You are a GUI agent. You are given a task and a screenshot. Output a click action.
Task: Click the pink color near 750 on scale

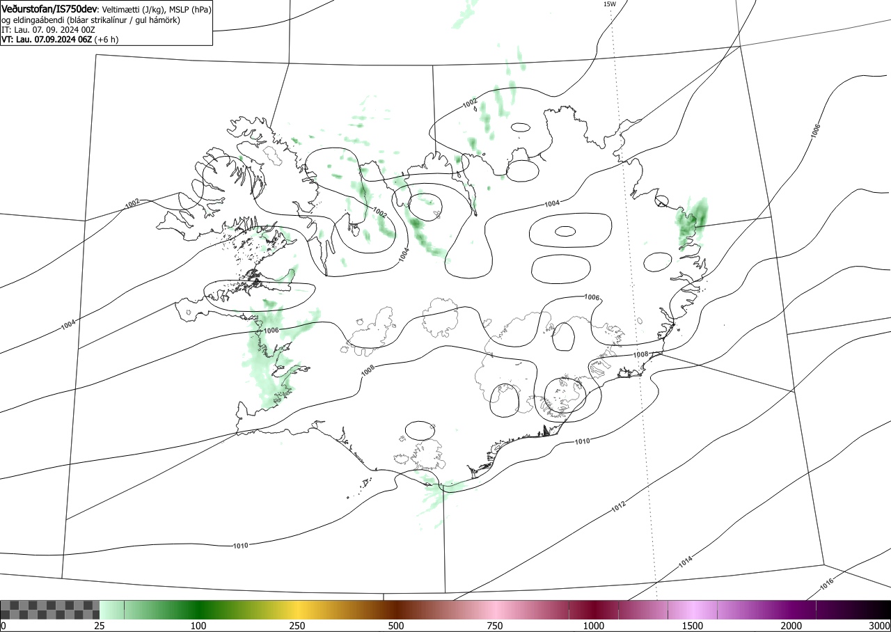coord(496,610)
